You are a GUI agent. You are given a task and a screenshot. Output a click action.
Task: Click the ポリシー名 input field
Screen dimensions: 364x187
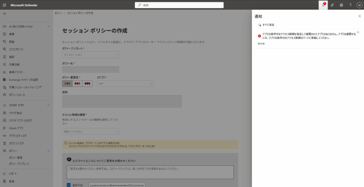[91, 70]
